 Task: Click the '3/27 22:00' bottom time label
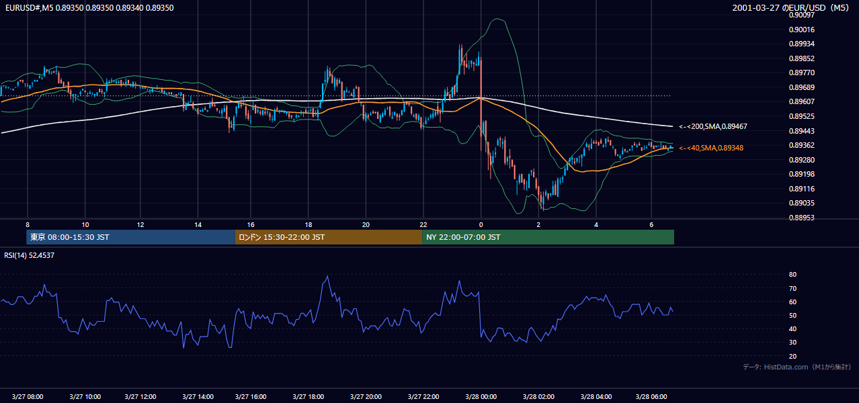click(423, 397)
